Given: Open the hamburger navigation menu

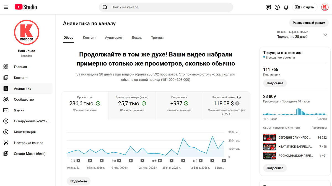Looking at the screenshot, I should tap(6, 7).
